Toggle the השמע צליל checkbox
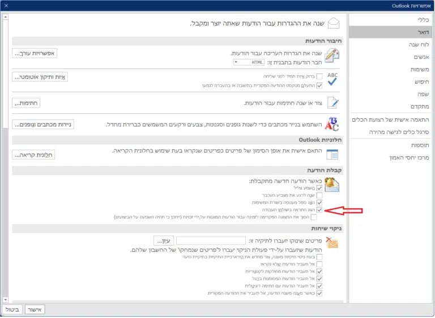This screenshot has width=435, height=318. tap(319, 188)
